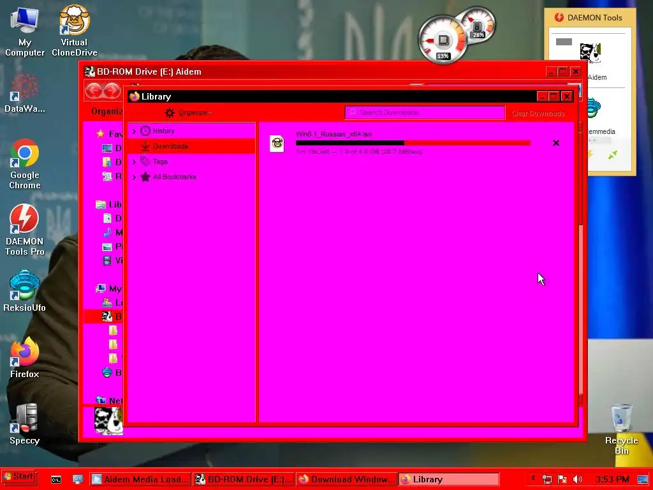Image resolution: width=653 pixels, height=490 pixels.
Task: Cancel the Win8.1_Russian_x64.iso download
Action: (x=555, y=143)
